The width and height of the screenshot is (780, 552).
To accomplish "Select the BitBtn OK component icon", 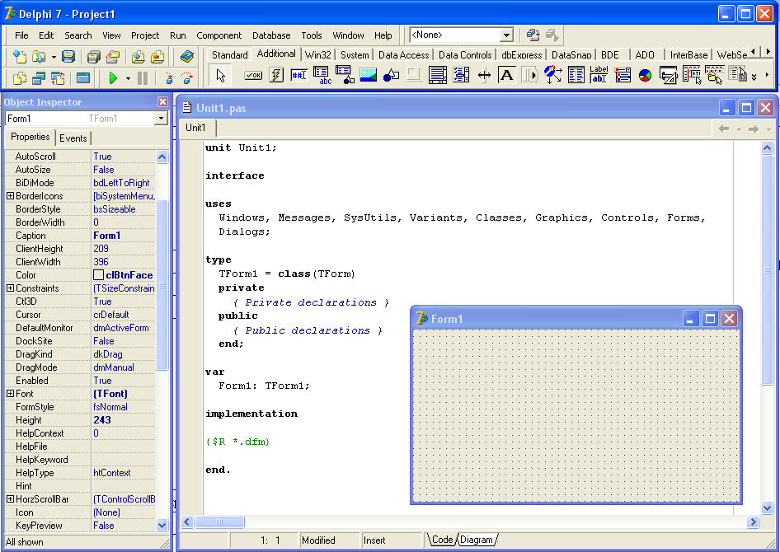I will coord(253,75).
